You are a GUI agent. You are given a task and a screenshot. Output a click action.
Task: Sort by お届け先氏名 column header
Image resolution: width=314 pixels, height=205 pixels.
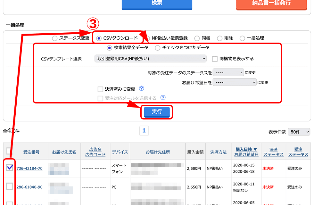pos(64,152)
